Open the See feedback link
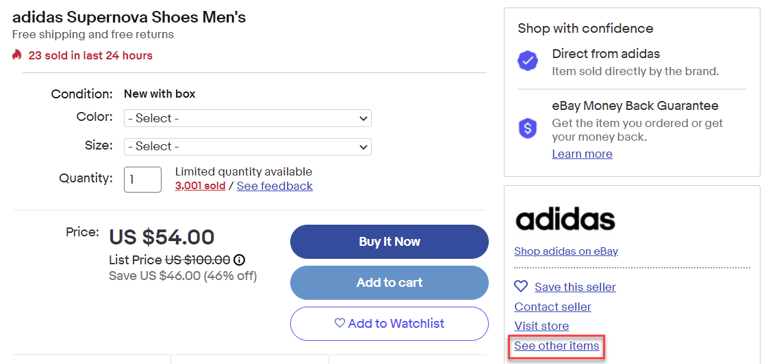766x364 pixels. 275,186
